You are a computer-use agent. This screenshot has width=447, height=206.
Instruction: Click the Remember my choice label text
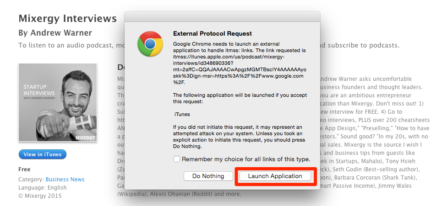pyautogui.click(x=246, y=159)
